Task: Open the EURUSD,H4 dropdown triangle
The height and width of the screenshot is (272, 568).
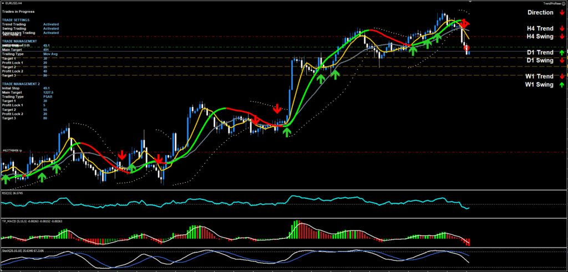Action: click(2, 3)
